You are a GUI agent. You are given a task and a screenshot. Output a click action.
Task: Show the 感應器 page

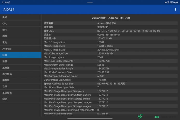(6, 68)
